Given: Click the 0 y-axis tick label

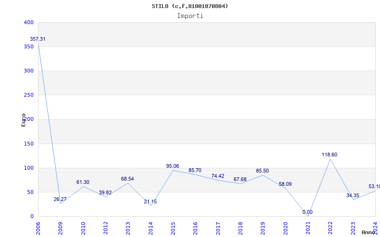Looking at the screenshot, I should [32, 217].
